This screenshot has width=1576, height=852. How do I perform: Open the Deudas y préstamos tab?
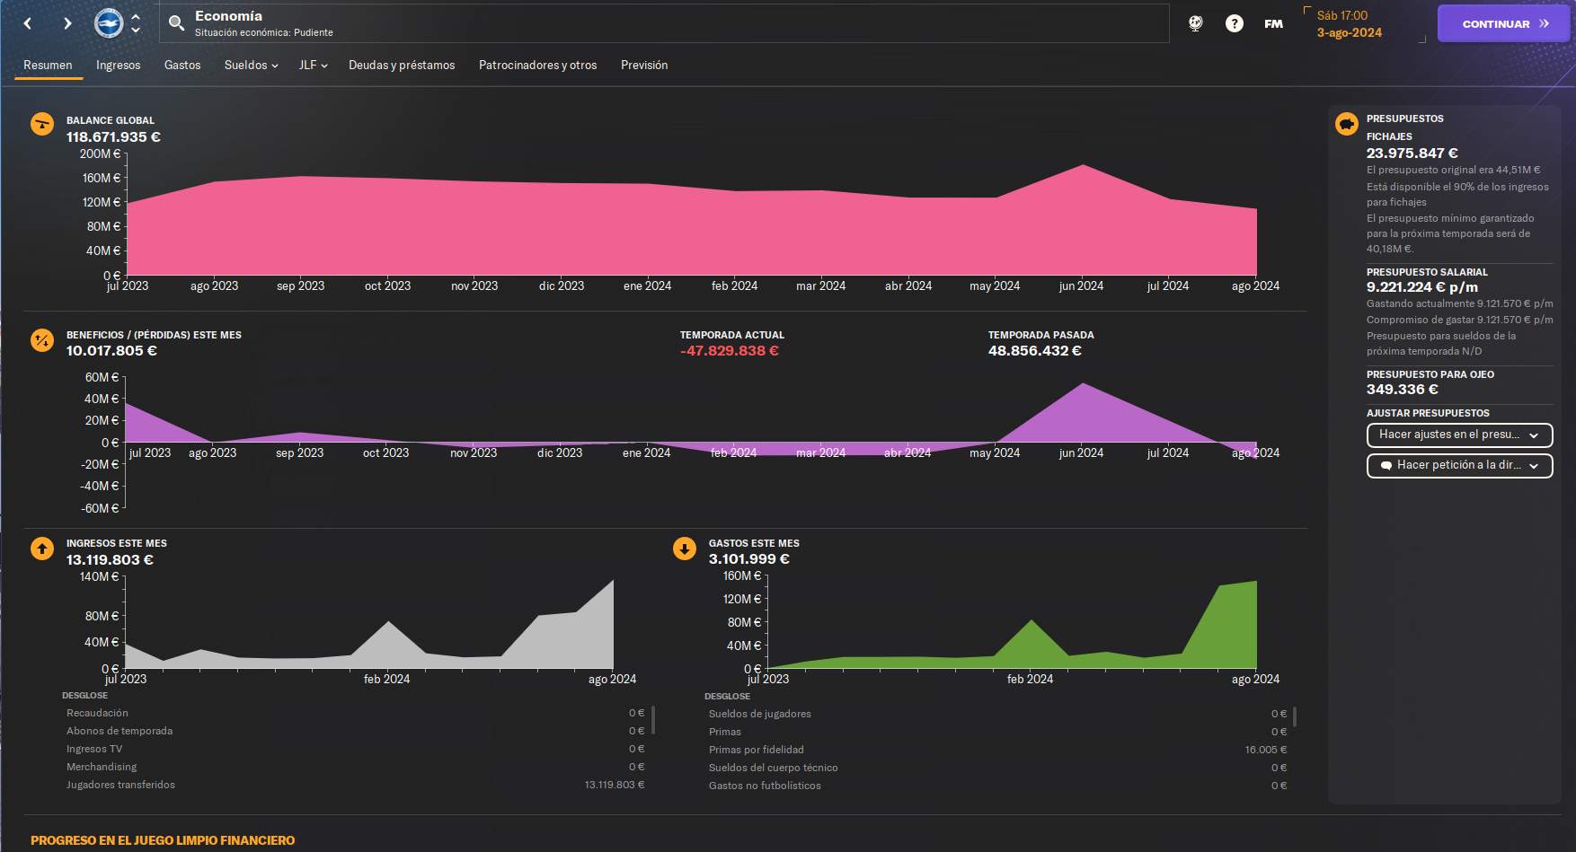point(402,66)
